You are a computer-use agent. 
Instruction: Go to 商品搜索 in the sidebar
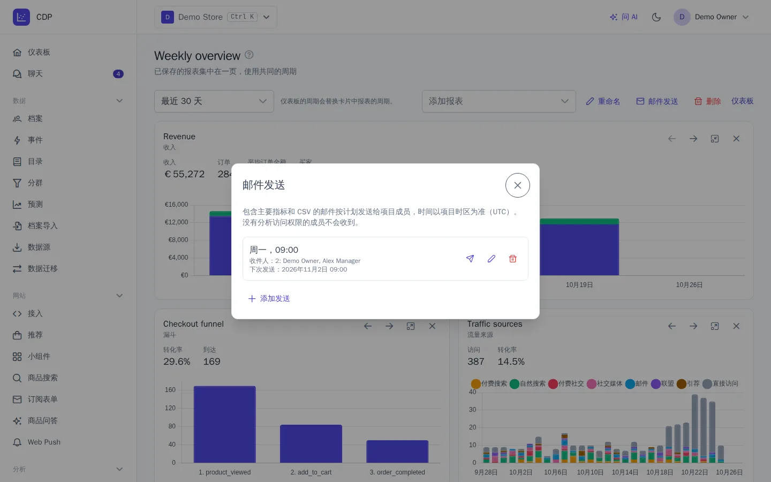[x=69, y=378]
